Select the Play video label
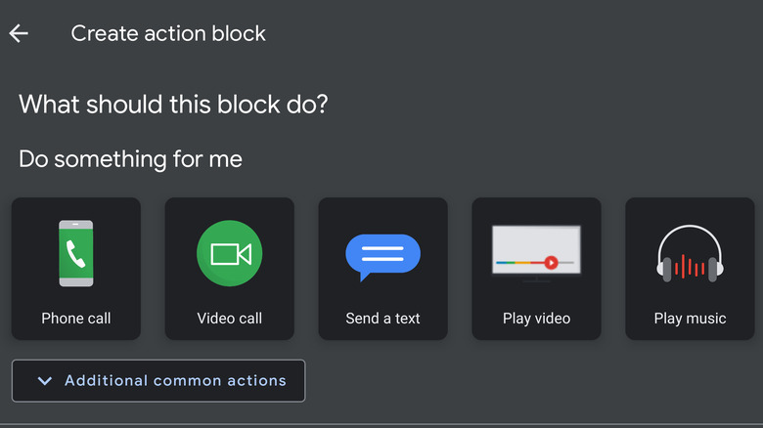This screenshot has width=763, height=428. (x=536, y=319)
